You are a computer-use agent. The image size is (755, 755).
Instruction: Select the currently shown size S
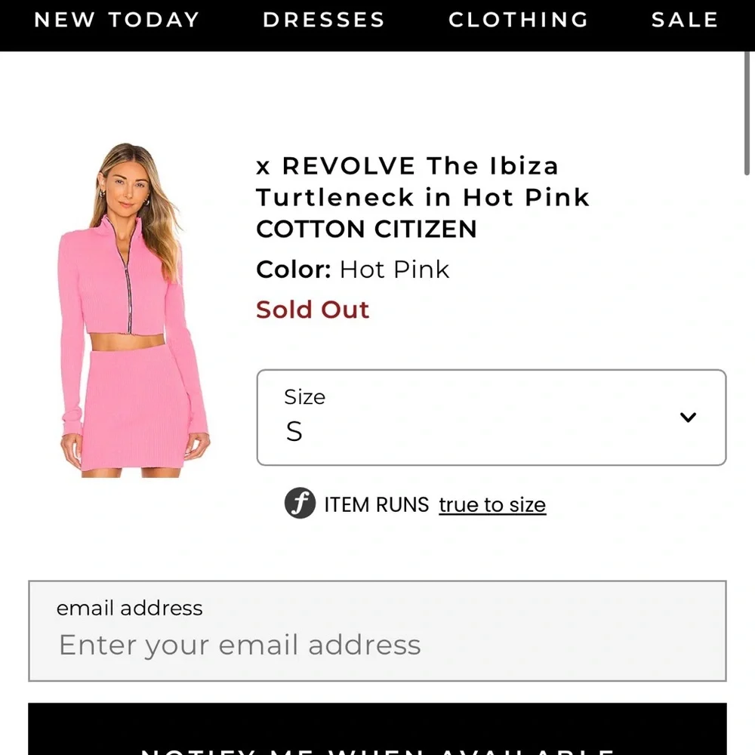coord(293,432)
